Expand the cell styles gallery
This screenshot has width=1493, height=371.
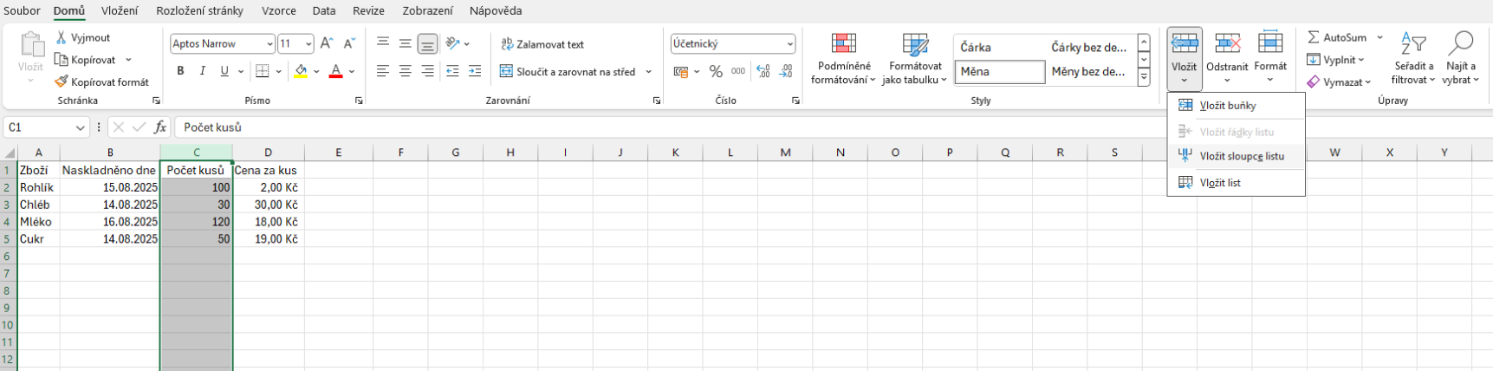[x=1144, y=77]
